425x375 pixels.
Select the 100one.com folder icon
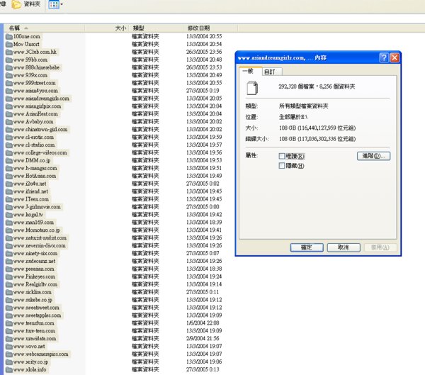tap(9, 36)
